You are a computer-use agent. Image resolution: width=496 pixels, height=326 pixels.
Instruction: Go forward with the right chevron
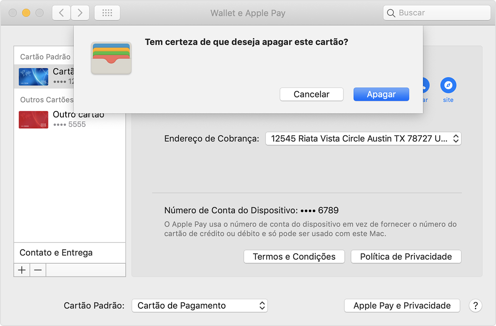click(x=80, y=13)
